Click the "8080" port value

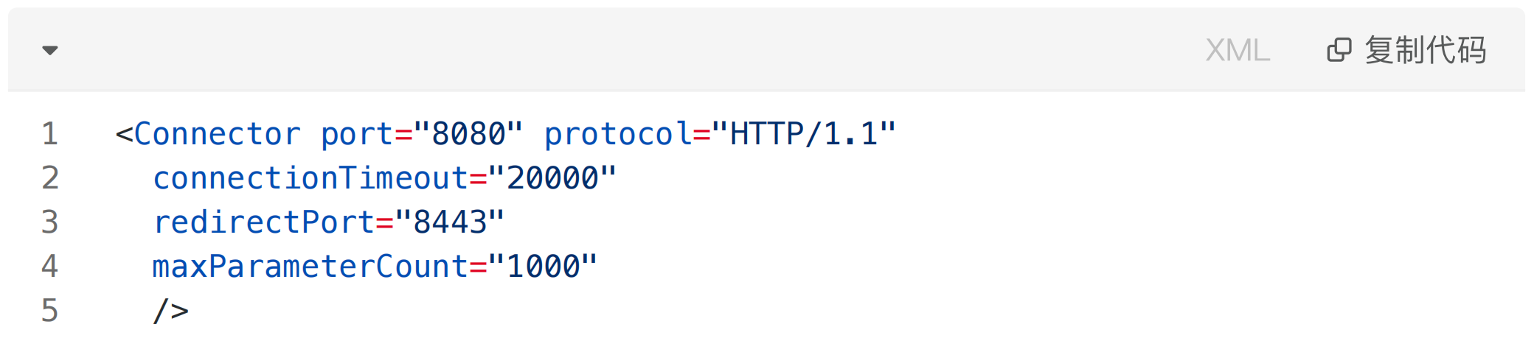click(x=468, y=134)
